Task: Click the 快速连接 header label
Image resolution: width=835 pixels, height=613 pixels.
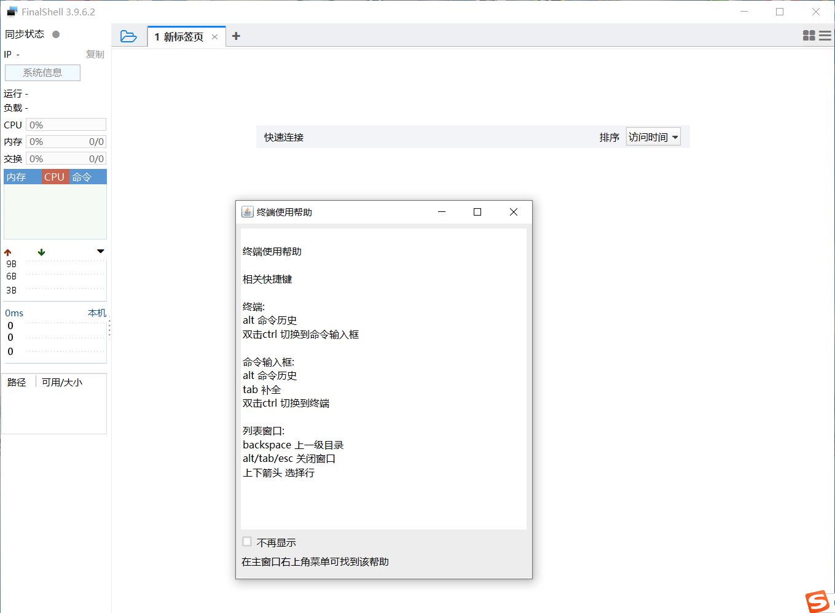Action: click(284, 138)
